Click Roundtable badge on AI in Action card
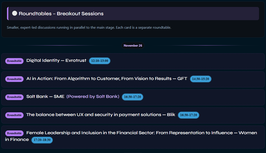266x153 pixels. point(14,79)
